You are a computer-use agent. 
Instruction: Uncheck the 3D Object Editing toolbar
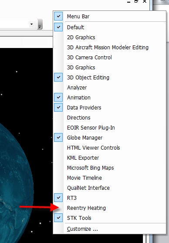pos(110,78)
